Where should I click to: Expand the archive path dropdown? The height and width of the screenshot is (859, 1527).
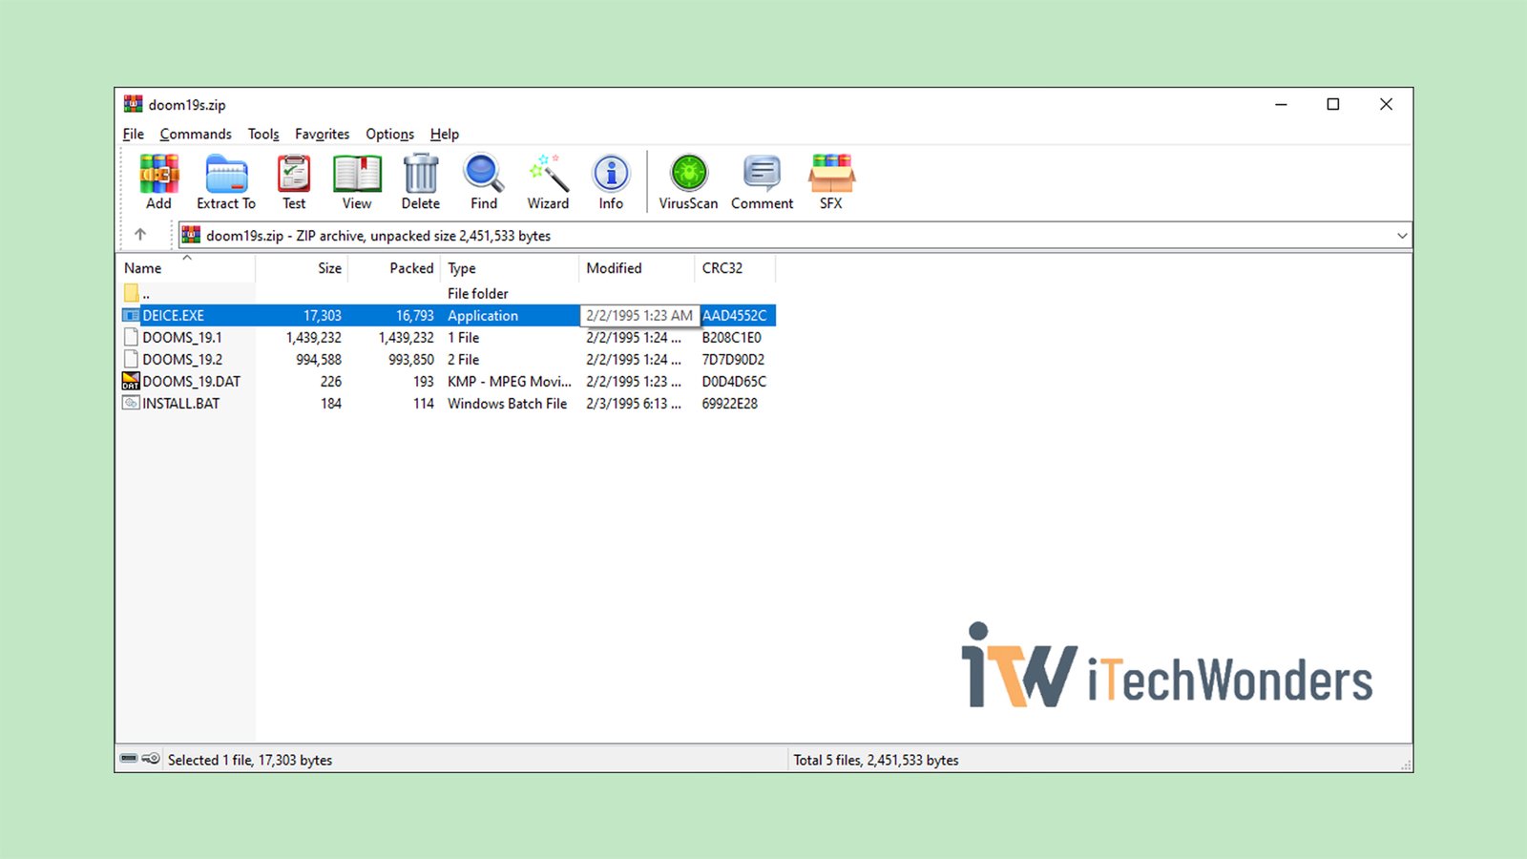pos(1401,236)
